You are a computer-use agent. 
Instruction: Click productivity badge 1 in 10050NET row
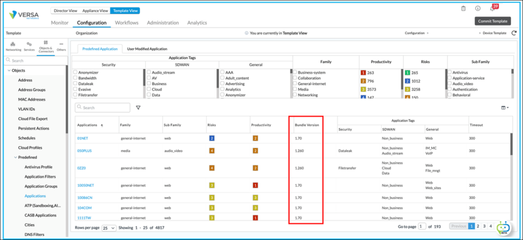click(x=255, y=185)
